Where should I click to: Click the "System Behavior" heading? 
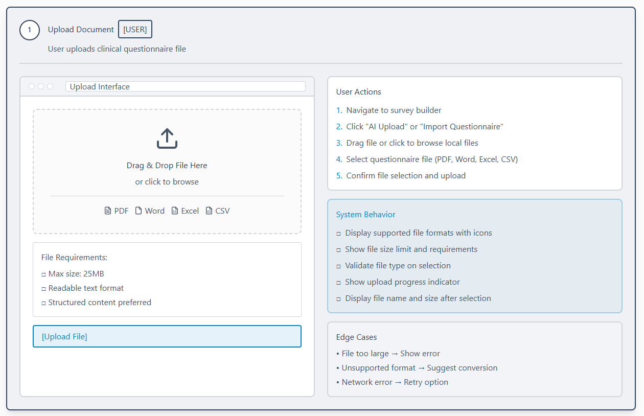[366, 214]
